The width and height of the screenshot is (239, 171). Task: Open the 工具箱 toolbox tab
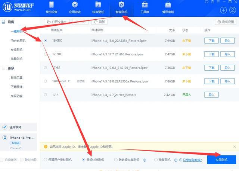click(145, 7)
